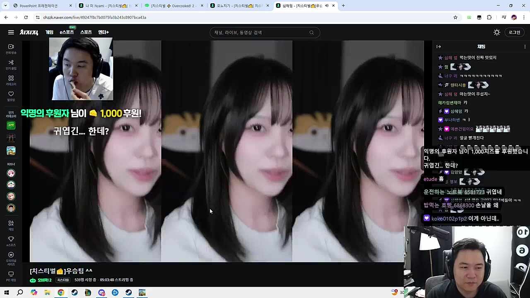Open the Chrome three-dot menu
530x298 pixels.
tap(524, 17)
